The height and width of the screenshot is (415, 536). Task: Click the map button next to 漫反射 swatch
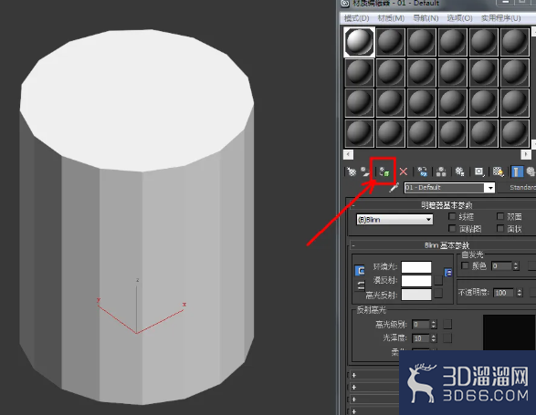pos(438,280)
